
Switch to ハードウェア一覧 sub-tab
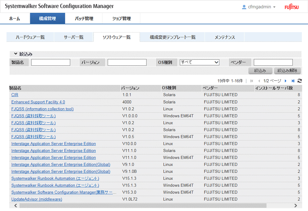pos(30,37)
